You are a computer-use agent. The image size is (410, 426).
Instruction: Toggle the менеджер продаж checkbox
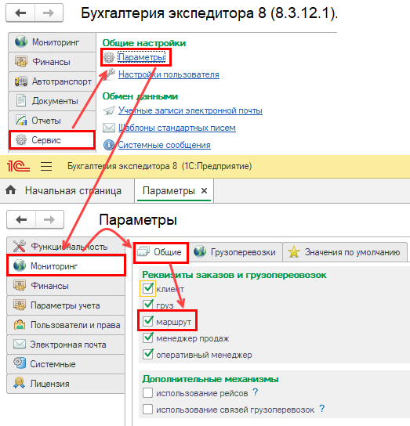coord(147,338)
